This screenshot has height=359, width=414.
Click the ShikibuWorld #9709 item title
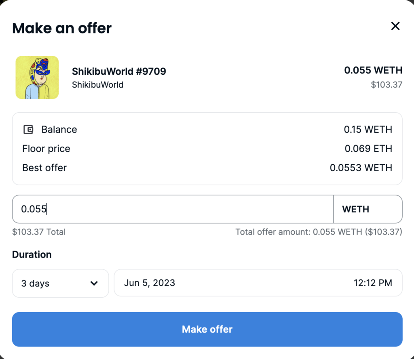119,71
